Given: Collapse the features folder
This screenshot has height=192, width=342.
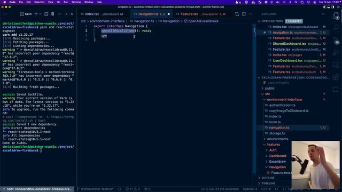Looking at the screenshot, I should pyautogui.click(x=273, y=145).
